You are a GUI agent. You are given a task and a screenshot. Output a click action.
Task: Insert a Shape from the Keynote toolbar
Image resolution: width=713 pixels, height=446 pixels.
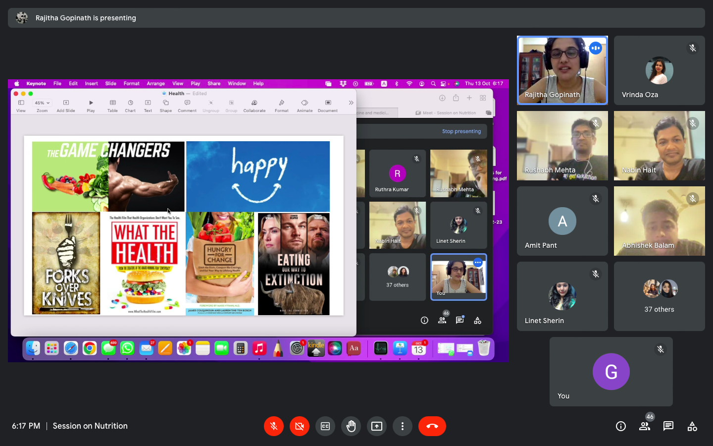(x=165, y=106)
